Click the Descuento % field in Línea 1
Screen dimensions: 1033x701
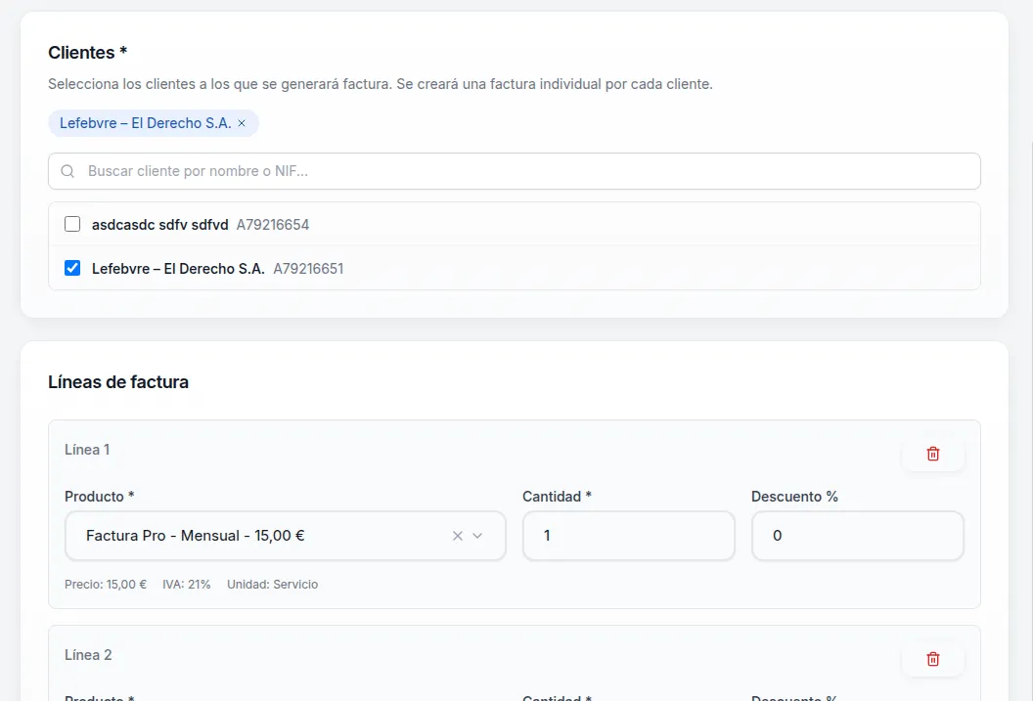[857, 536]
